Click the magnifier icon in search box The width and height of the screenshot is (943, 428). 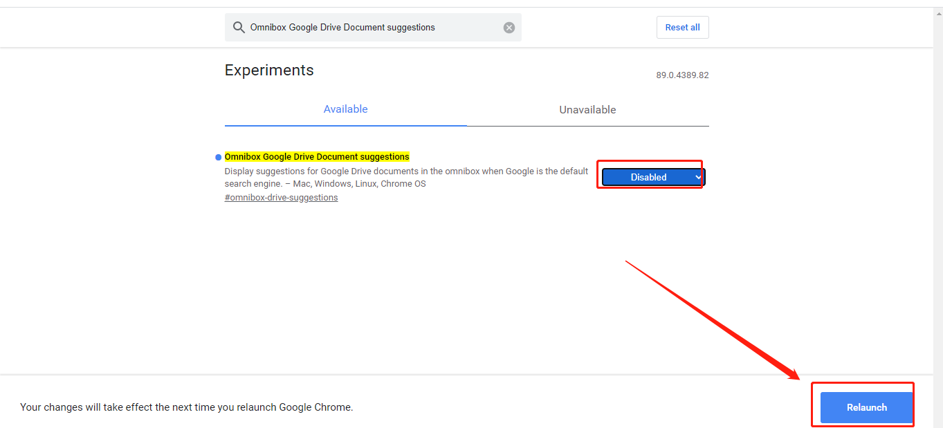point(239,28)
